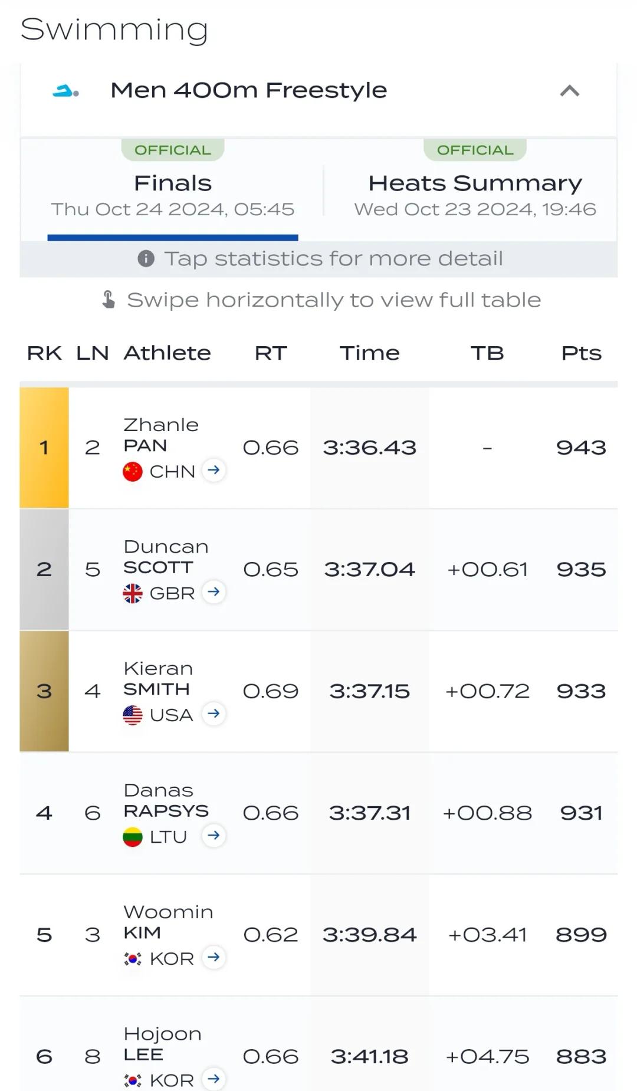Click Danas RAPSYS athlete name
The height and width of the screenshot is (1091, 637).
(166, 800)
